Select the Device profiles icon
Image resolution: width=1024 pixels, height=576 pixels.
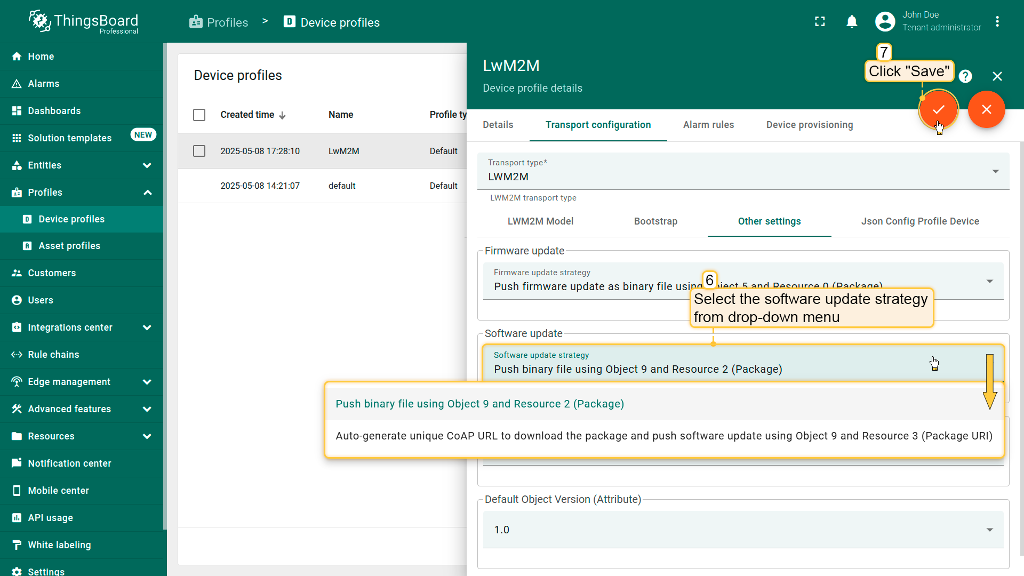[27, 219]
